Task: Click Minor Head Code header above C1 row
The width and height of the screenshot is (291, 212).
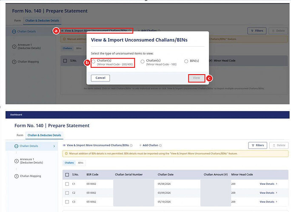Action: pyautogui.click(x=242, y=174)
